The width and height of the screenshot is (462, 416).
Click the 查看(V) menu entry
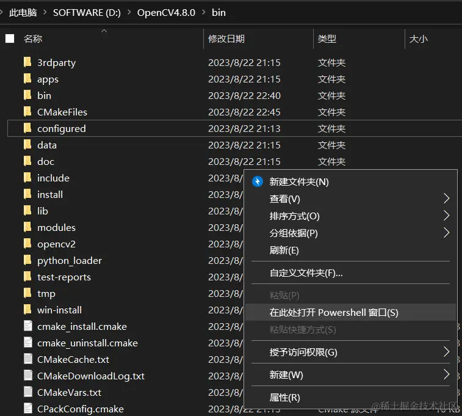tap(351, 199)
